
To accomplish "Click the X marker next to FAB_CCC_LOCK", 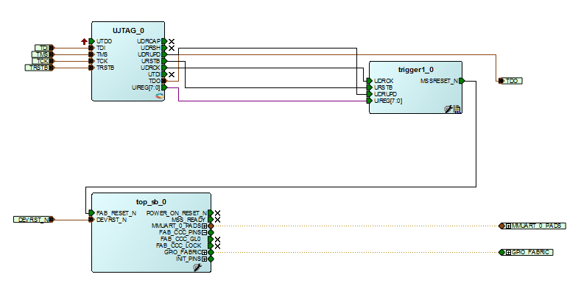I will point(217,246).
